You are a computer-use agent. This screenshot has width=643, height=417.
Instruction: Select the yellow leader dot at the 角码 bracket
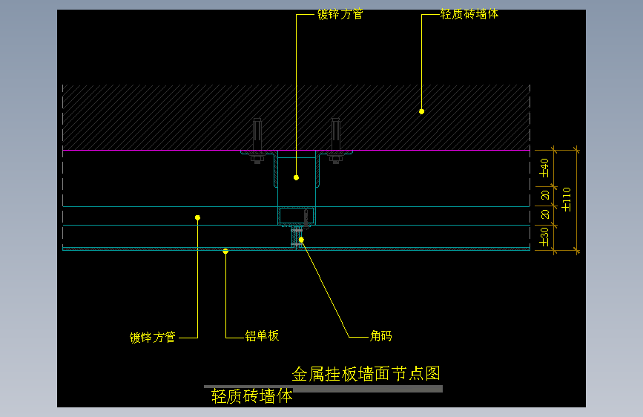pyautogui.click(x=301, y=240)
